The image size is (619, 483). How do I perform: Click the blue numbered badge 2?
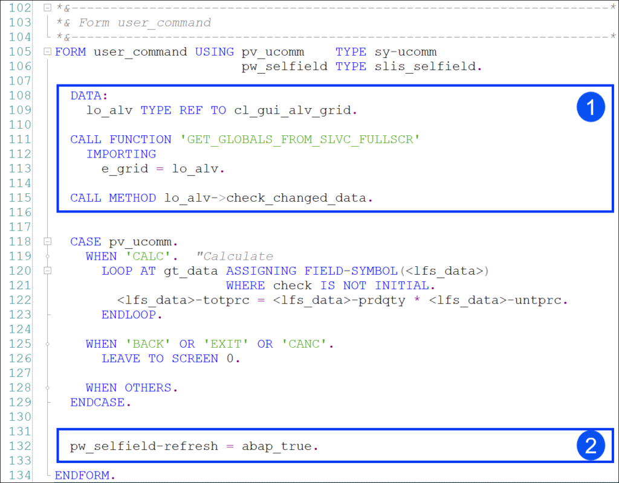point(591,445)
